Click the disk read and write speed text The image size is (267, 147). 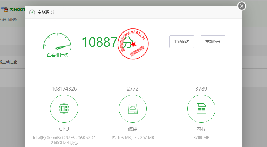(x=133, y=138)
